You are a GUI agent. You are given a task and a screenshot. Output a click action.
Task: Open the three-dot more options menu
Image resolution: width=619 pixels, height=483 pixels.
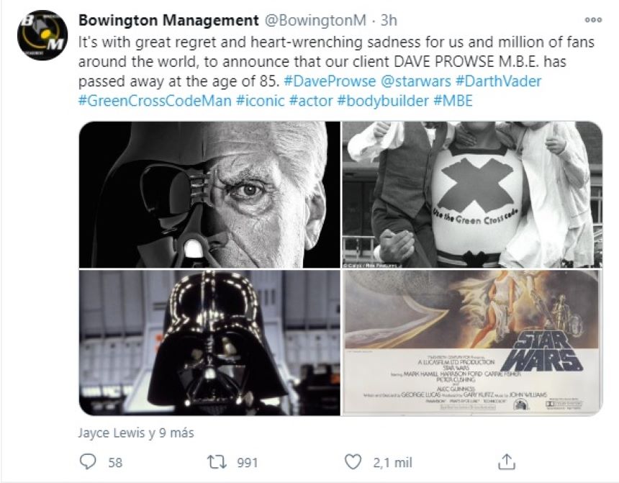pyautogui.click(x=593, y=19)
